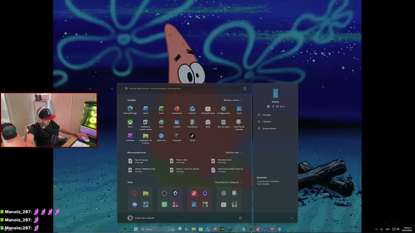Launch Word from the pinned apps

point(146,110)
